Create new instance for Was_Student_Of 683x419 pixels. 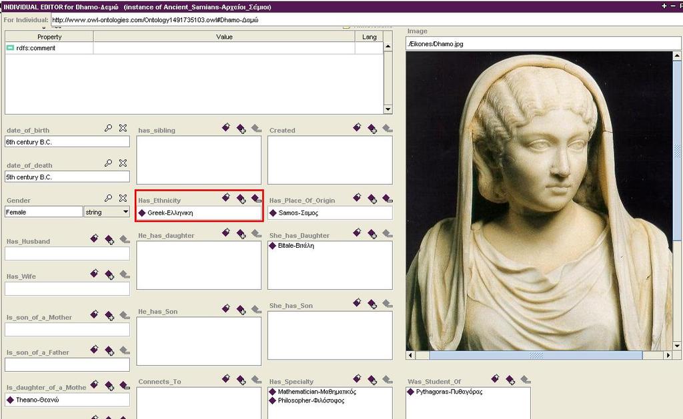pos(495,378)
